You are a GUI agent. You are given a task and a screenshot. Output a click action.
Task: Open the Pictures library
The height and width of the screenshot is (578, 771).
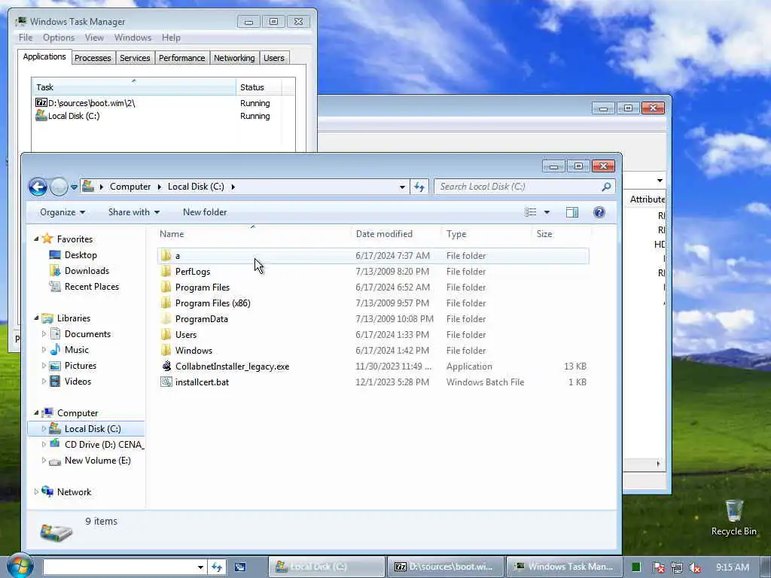pos(80,366)
